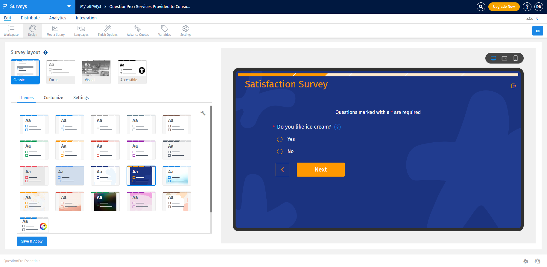The height and width of the screenshot is (267, 547).
Task: Open the help question mark in header
Action: tap(527, 7)
